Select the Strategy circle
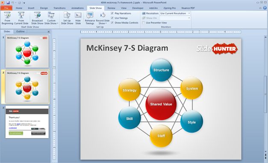 click(130, 90)
